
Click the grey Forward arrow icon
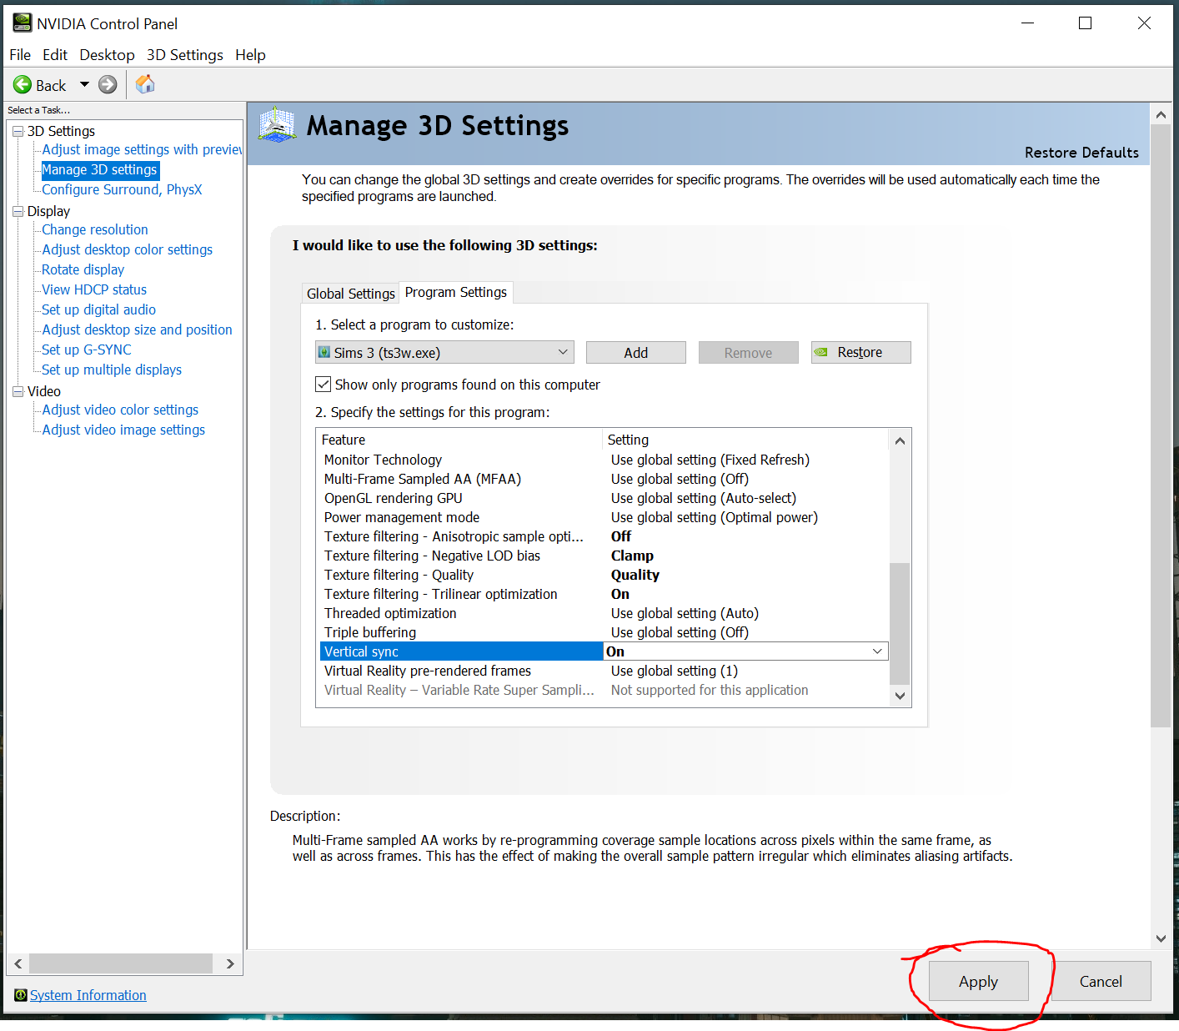coord(108,85)
